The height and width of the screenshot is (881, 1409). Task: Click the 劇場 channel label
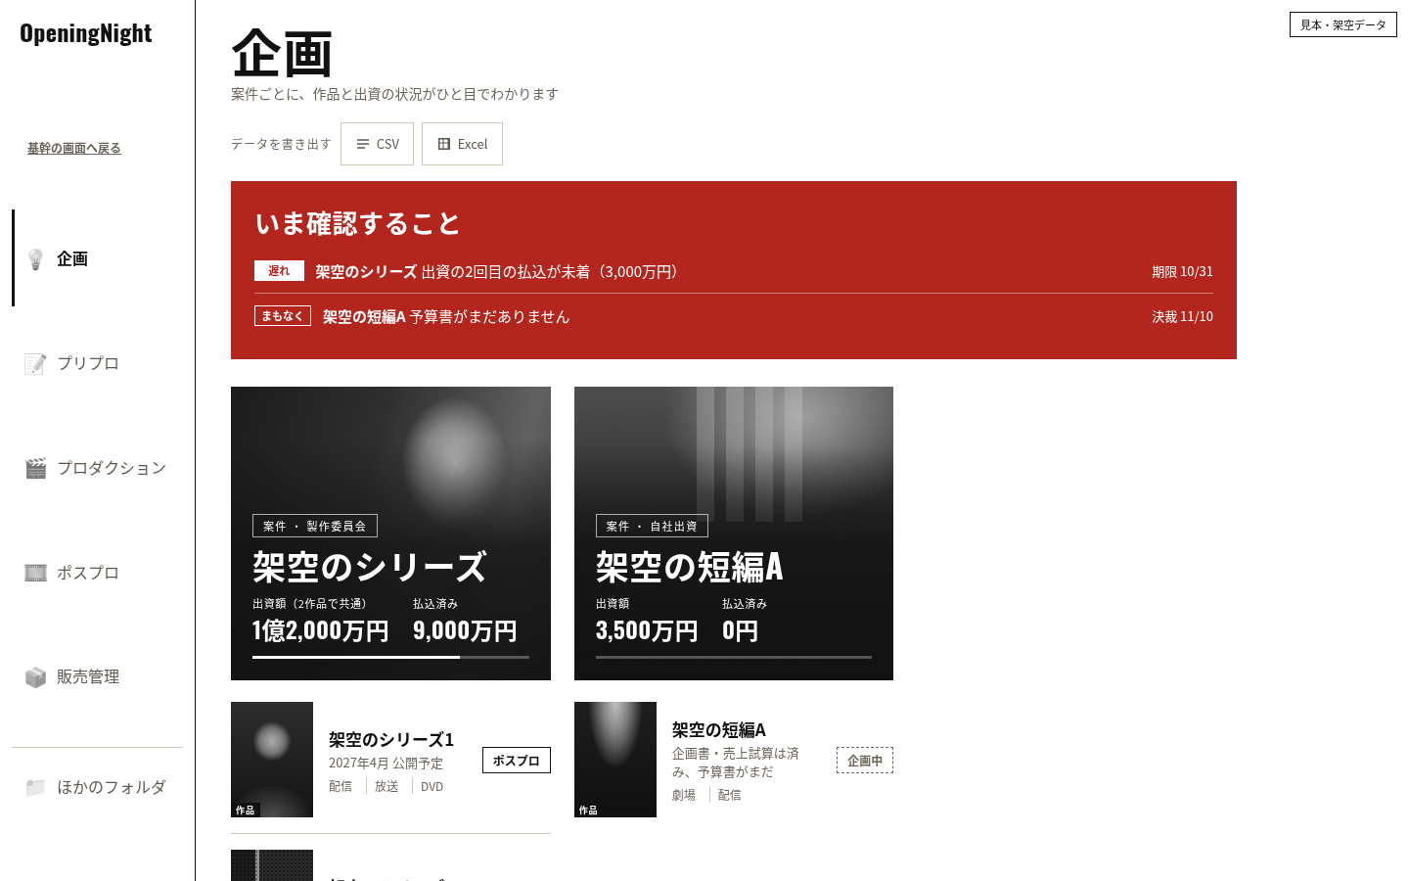[x=684, y=796]
